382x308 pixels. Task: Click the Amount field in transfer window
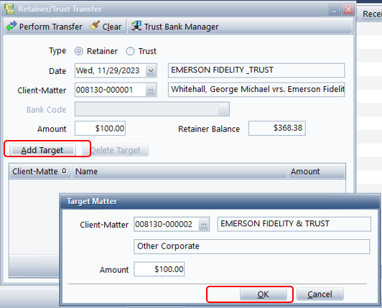tap(100, 129)
